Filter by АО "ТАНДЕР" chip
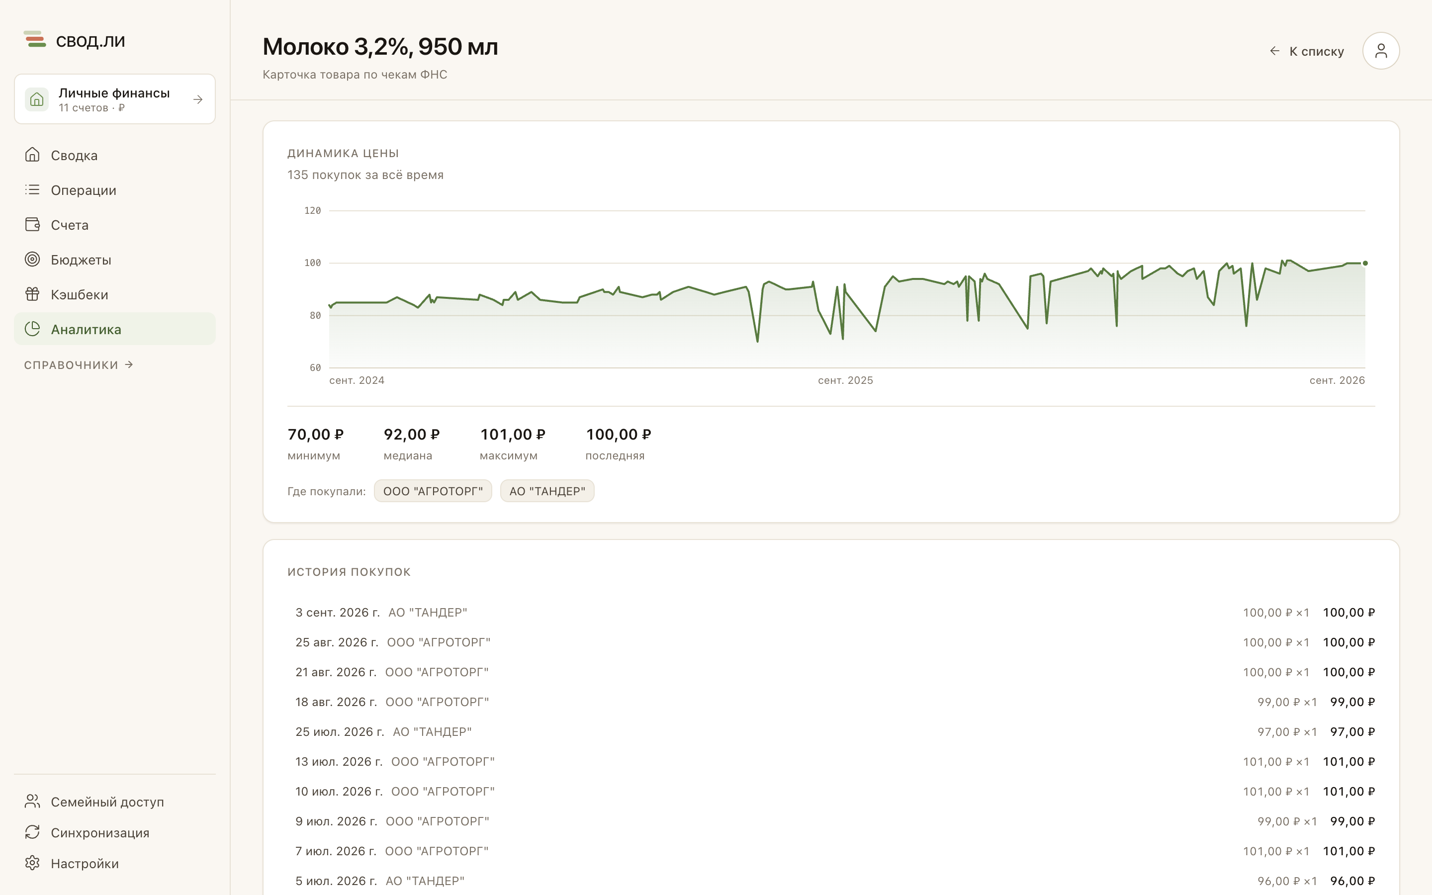 [547, 491]
